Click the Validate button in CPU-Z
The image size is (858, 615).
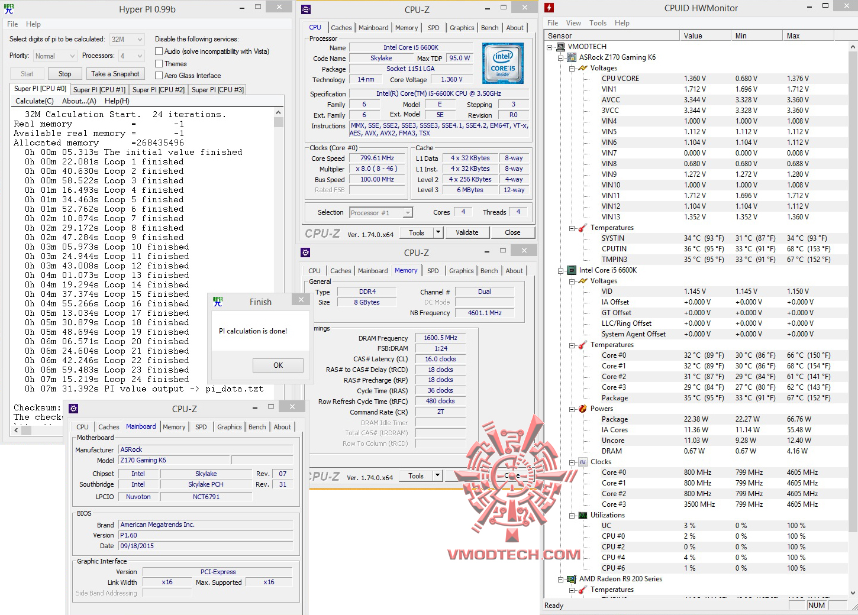coord(467,233)
